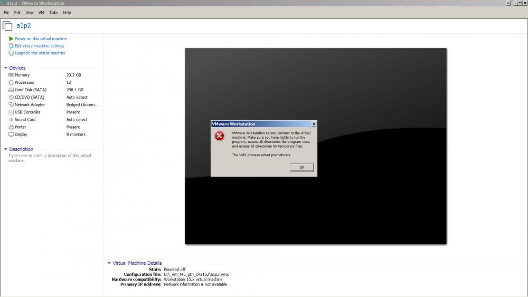Open the Edit menu
Viewport: 528px width, 297px height.
click(17, 13)
